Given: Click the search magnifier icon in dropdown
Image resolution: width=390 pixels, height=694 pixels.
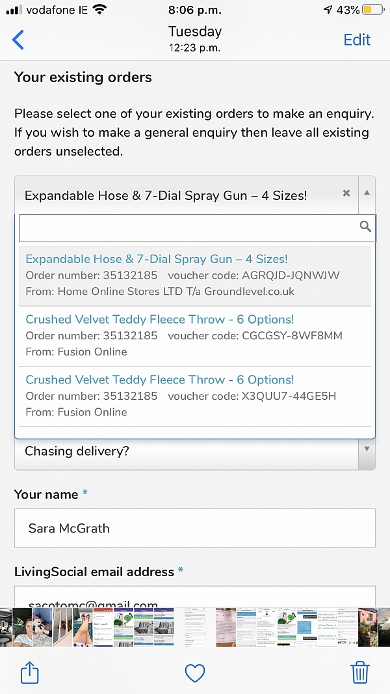Looking at the screenshot, I should point(365,227).
